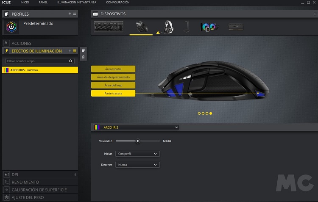Screen dimensions: 318x202
Task: Expand the Calibración de Superficie section
Action: point(39,190)
